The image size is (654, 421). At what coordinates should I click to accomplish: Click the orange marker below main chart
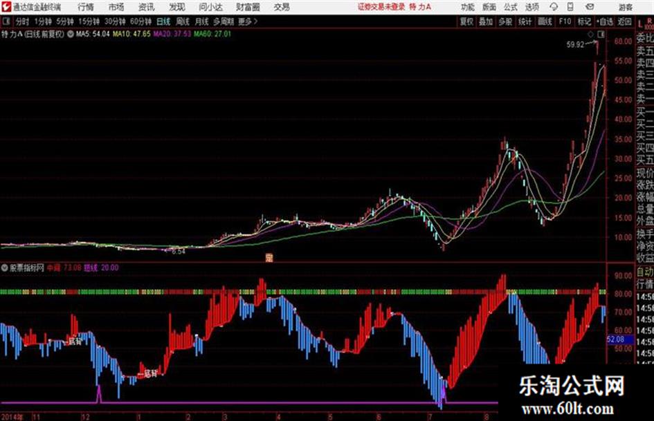pos(269,258)
